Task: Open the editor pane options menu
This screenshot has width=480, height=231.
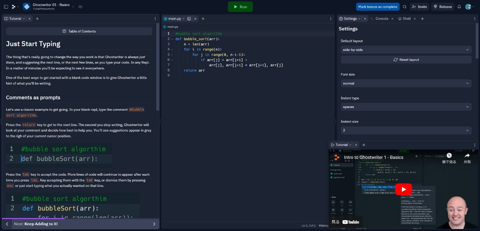Action: tap(331, 18)
